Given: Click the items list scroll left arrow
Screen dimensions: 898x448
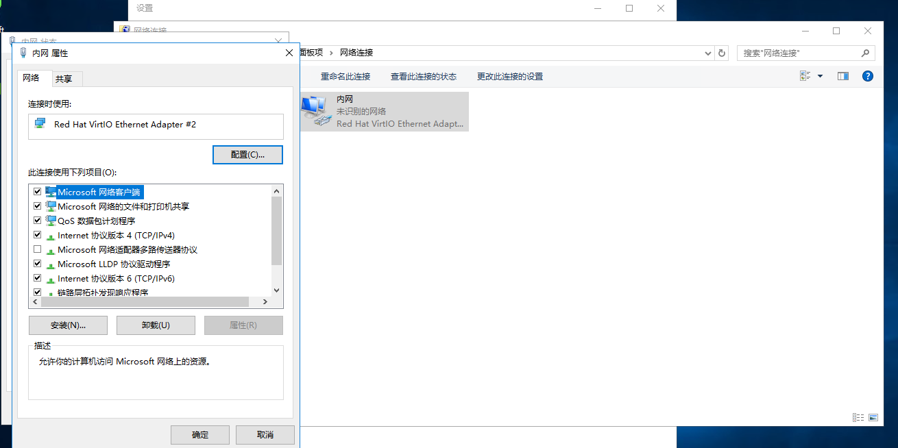Looking at the screenshot, I should click(x=35, y=302).
